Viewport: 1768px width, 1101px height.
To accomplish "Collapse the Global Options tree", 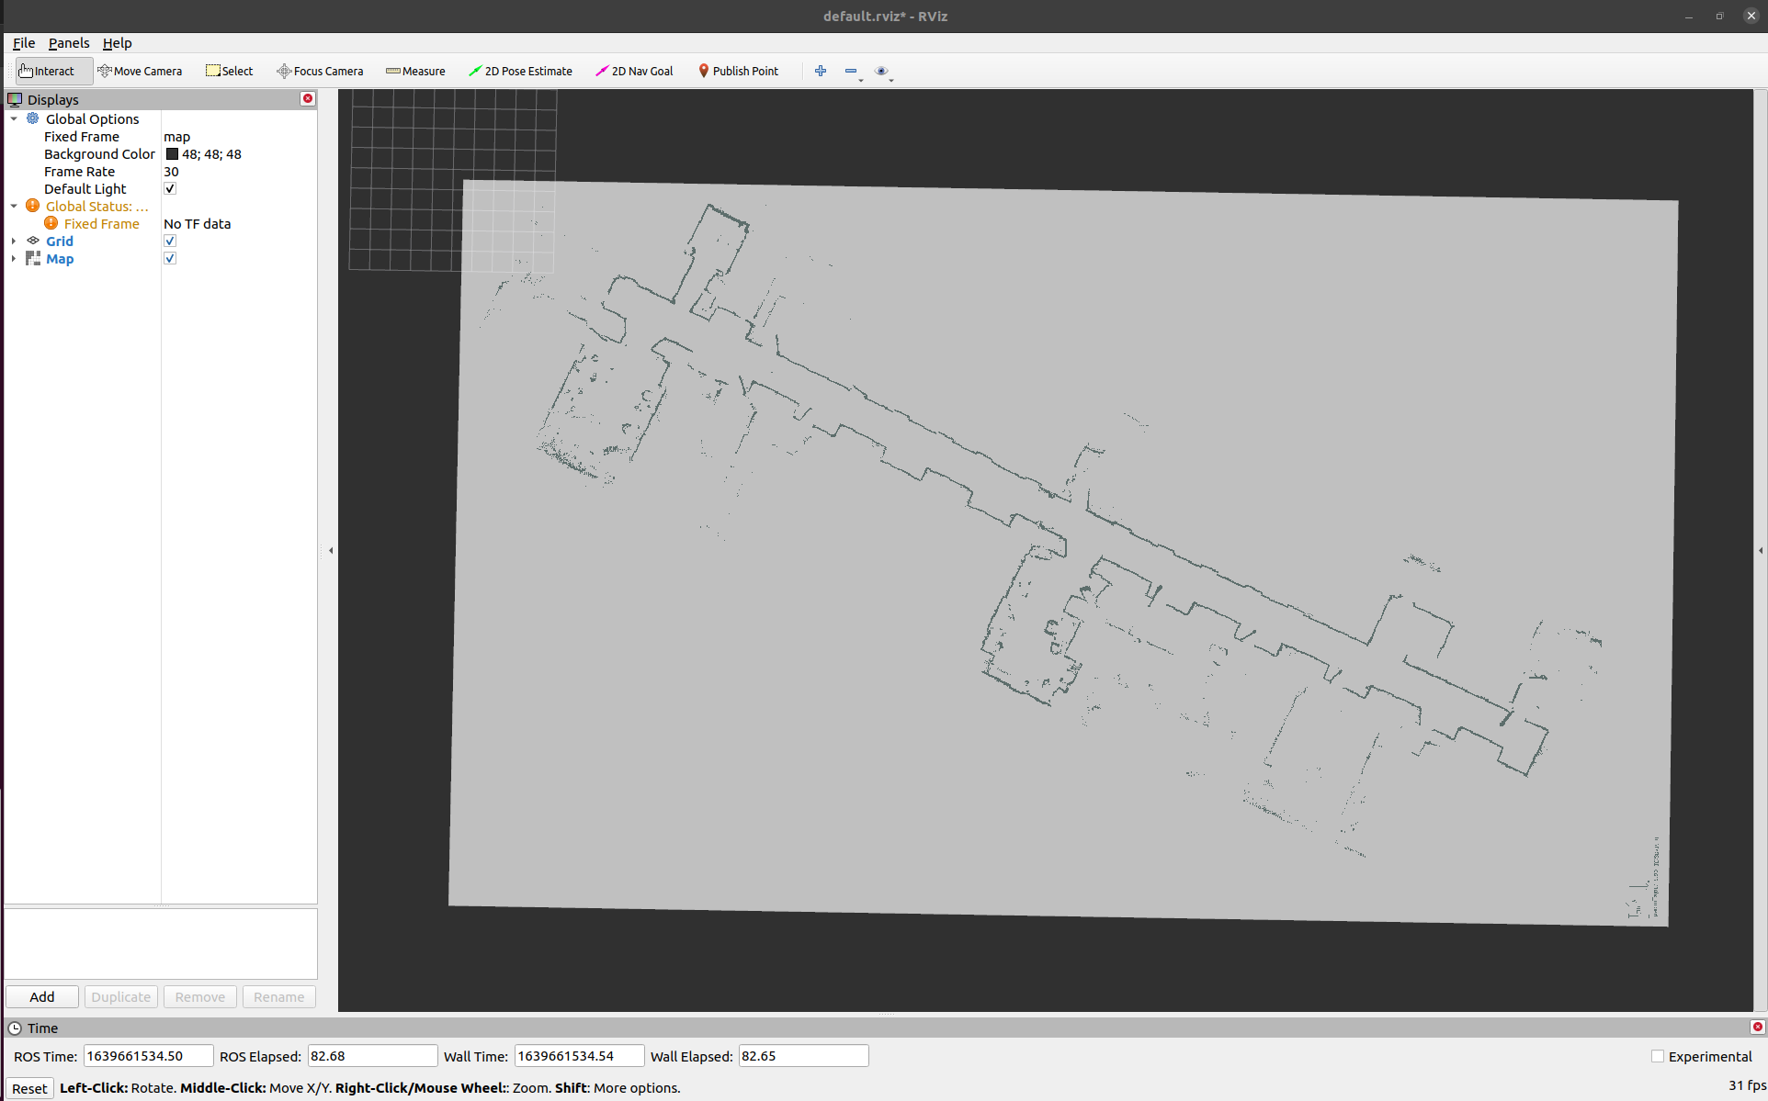I will pos(14,118).
